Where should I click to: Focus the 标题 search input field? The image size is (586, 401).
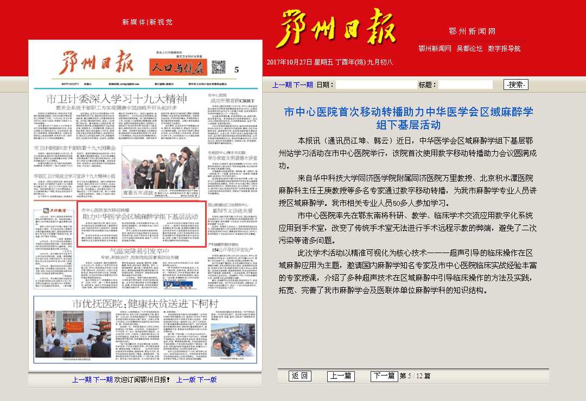click(466, 85)
